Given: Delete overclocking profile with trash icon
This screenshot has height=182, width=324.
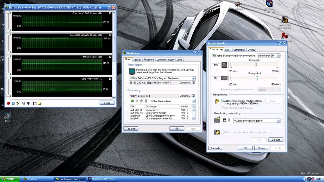Looking at the screenshot, I should coord(229,120).
